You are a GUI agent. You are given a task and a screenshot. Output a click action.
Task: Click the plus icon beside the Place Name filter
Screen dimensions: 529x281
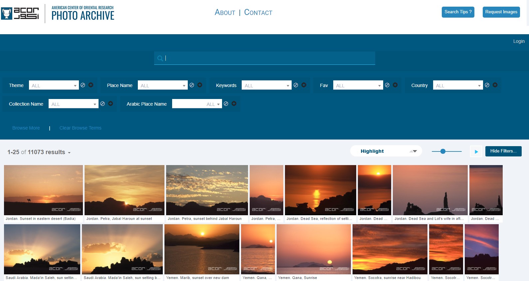200,85
